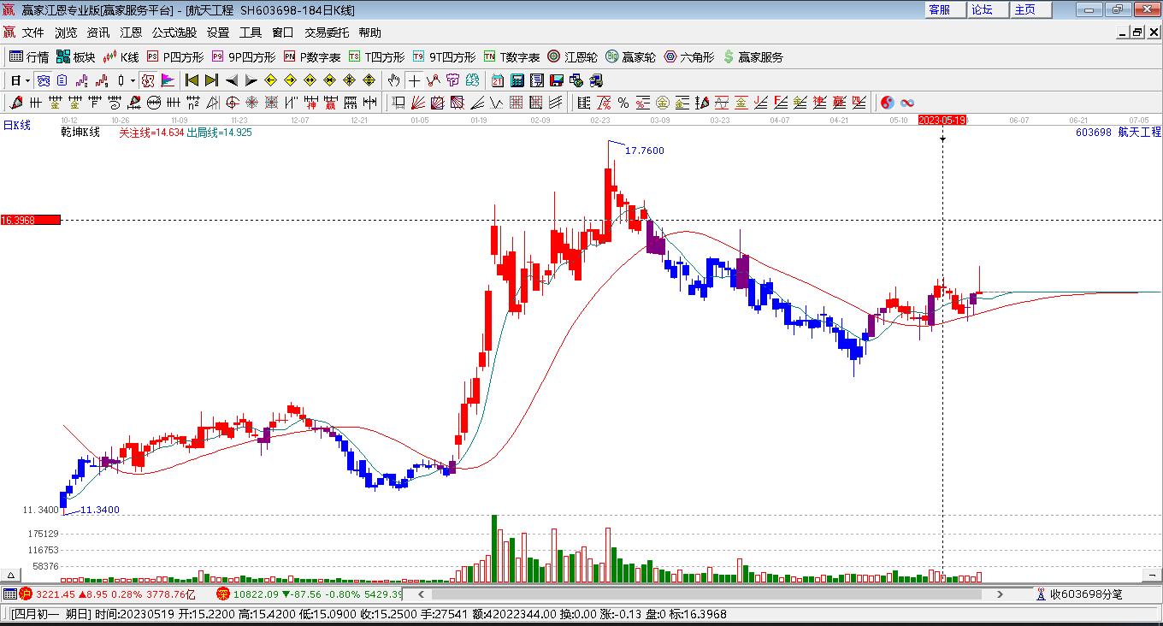
Task: Click the 11.3400 low price label
Action: pyautogui.click(x=99, y=510)
